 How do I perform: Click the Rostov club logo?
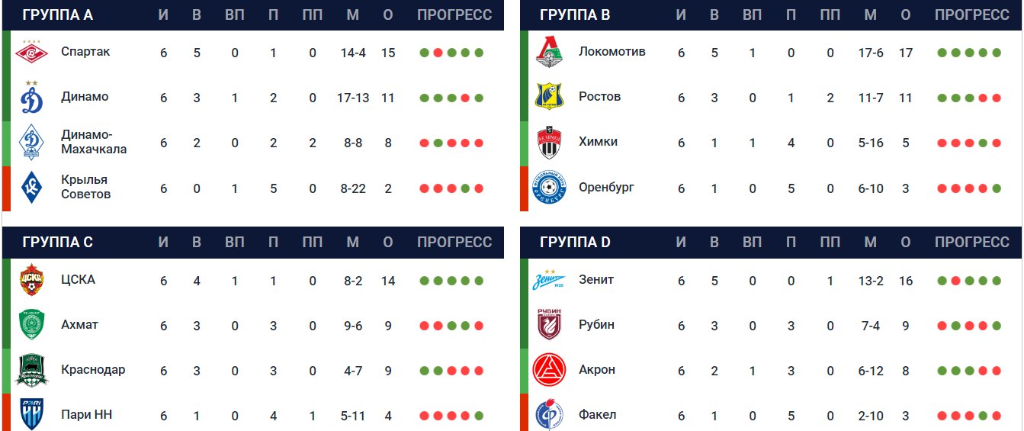(548, 97)
